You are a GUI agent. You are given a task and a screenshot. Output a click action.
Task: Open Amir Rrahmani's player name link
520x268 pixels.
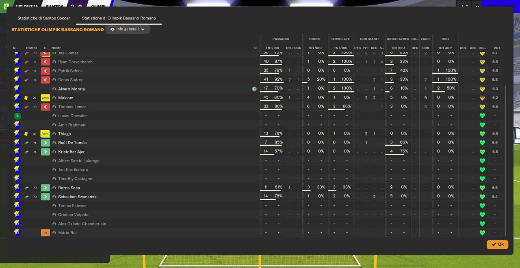[x=72, y=125]
